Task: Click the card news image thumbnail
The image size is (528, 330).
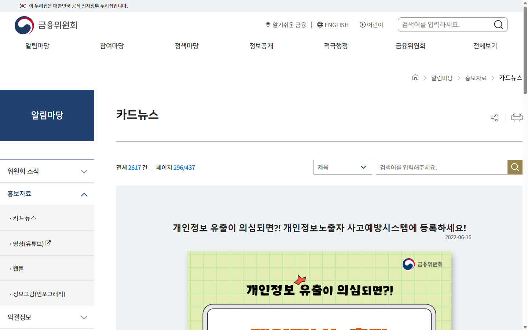Action: [319, 290]
